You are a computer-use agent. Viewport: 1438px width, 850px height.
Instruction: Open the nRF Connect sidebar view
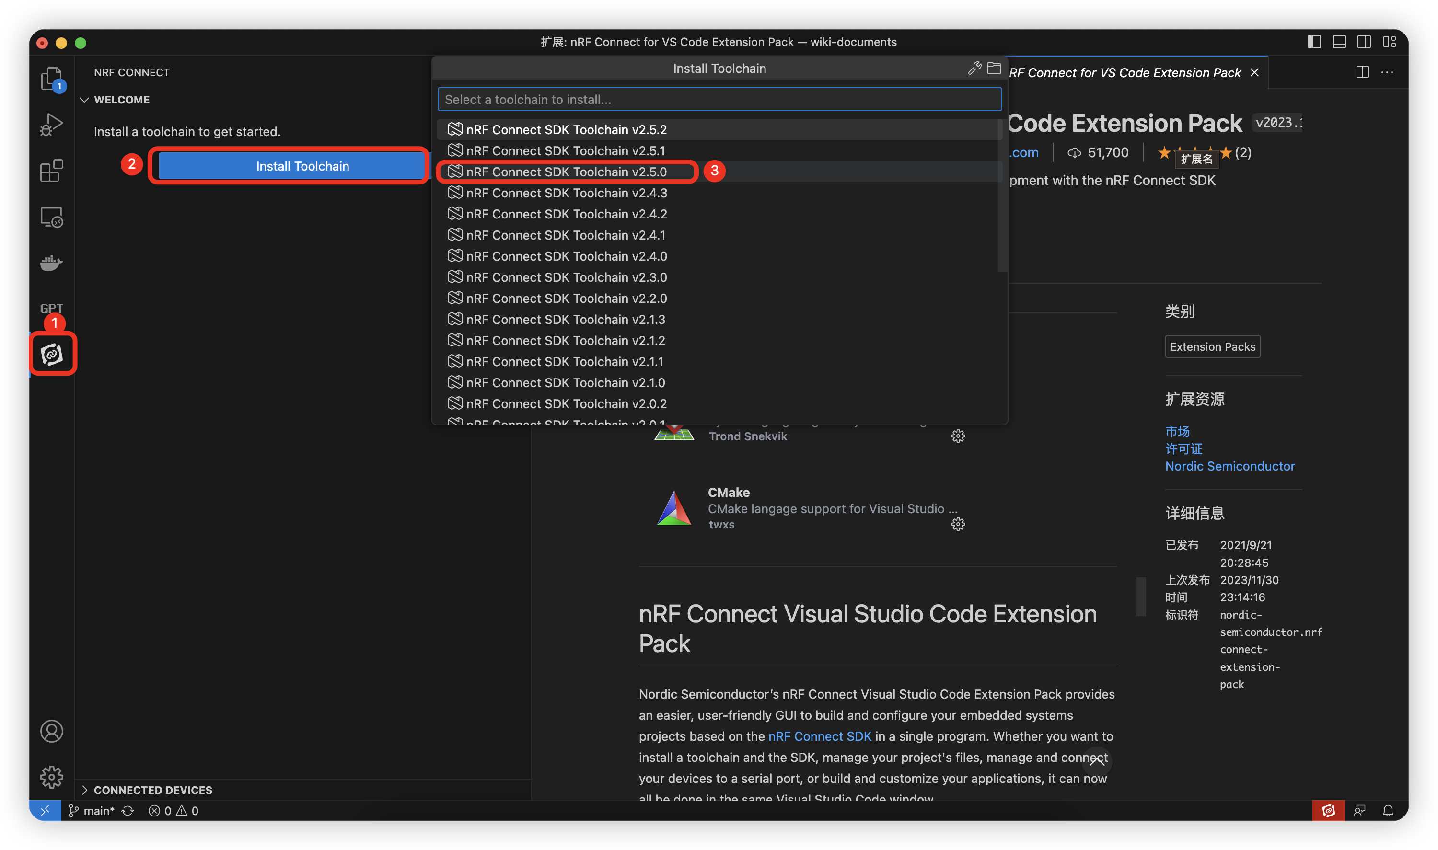click(x=52, y=355)
